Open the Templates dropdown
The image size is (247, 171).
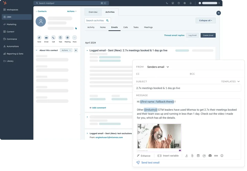point(230,81)
